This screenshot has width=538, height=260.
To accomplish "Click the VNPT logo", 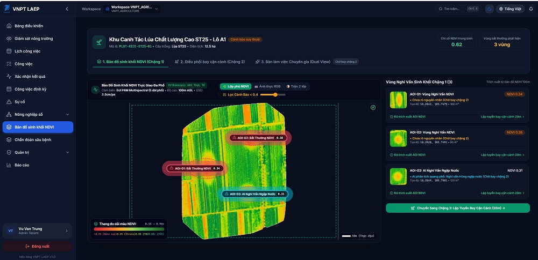I will pos(7,9).
